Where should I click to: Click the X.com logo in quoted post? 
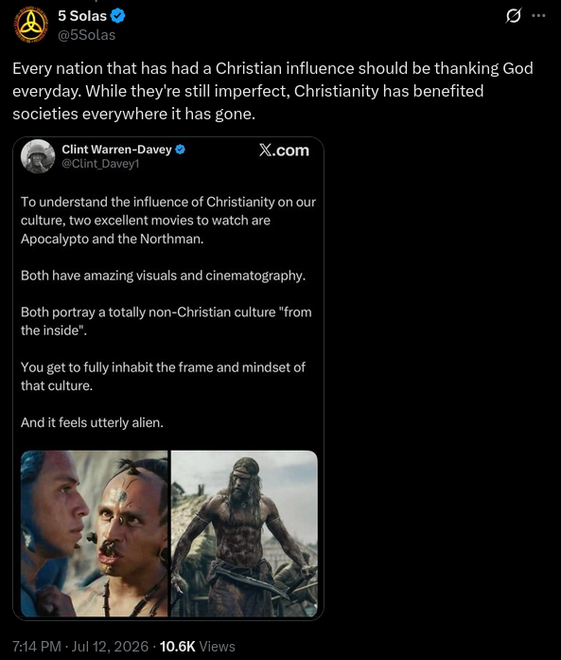point(284,151)
